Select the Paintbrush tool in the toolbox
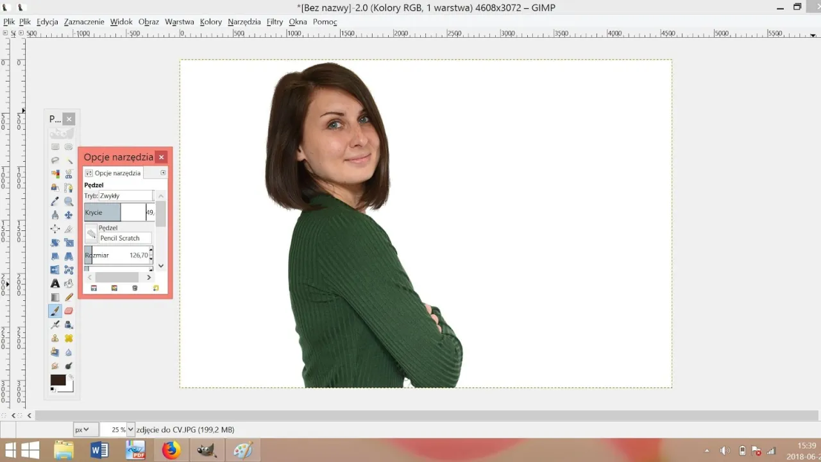The width and height of the screenshot is (821, 462). 55,311
